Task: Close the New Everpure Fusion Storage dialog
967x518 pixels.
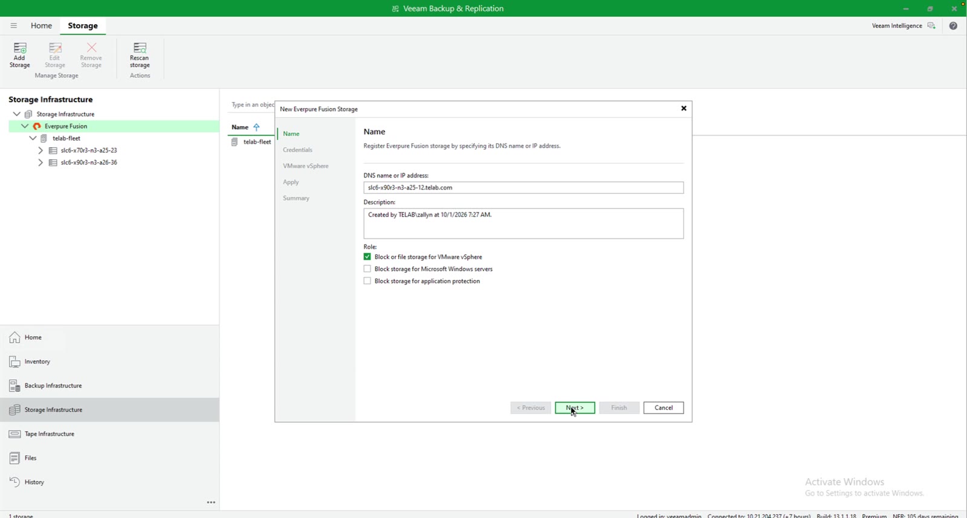Action: [684, 109]
